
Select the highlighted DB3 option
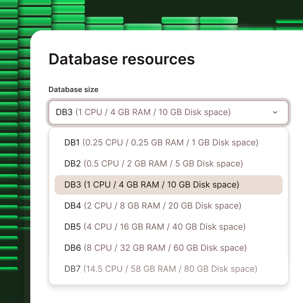pyautogui.click(x=151, y=185)
